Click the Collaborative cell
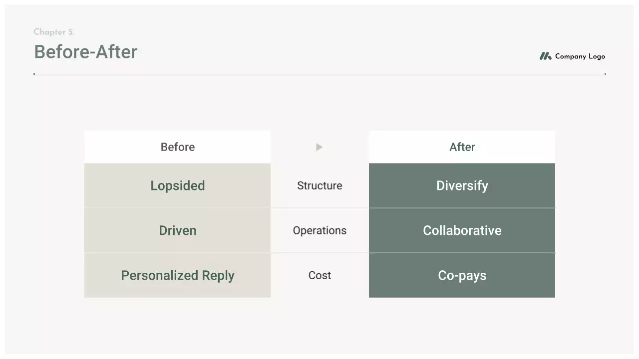The image size is (639, 359). 462,230
